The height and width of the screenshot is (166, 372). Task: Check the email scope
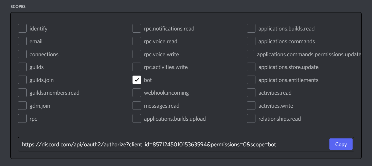coord(22,41)
